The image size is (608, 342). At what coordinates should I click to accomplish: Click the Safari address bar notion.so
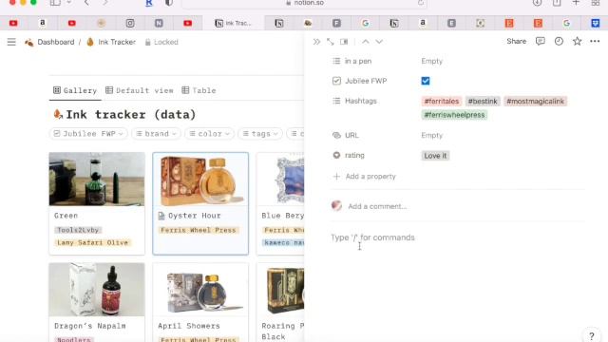pyautogui.click(x=304, y=3)
